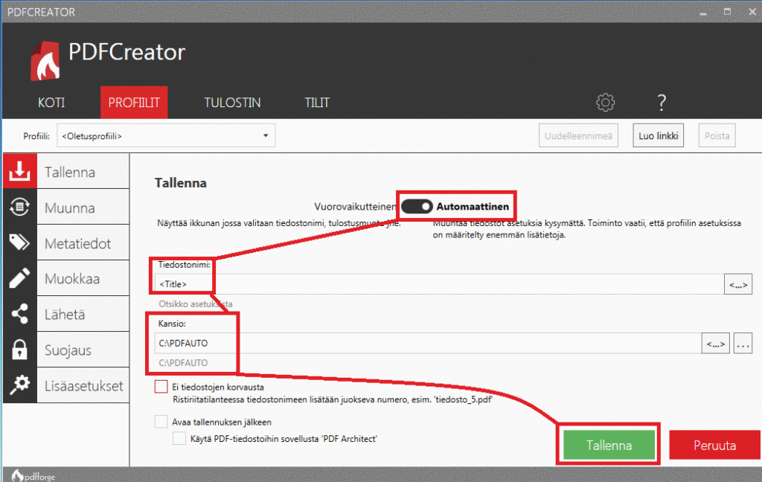This screenshot has height=482, width=762.
Task: Open the Muokkaa section
Action: click(83, 278)
